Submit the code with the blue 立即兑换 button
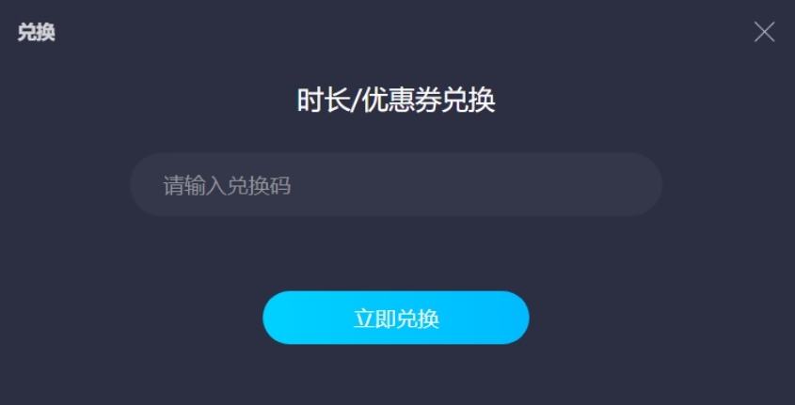 pos(396,318)
